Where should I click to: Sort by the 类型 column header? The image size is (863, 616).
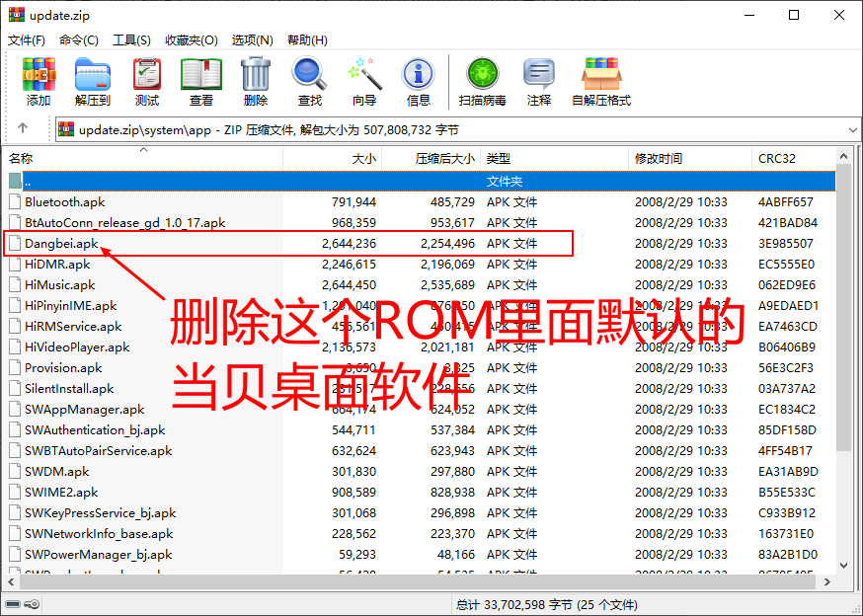555,159
